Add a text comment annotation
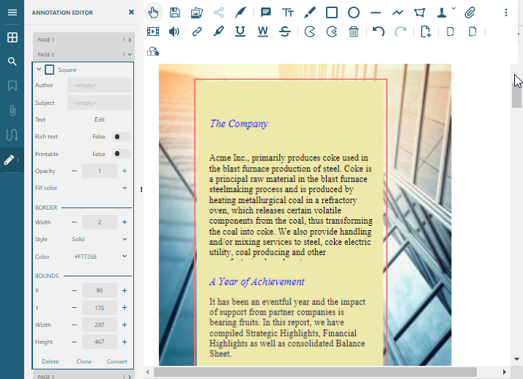Image resolution: width=523 pixels, height=379 pixels. tap(266, 12)
